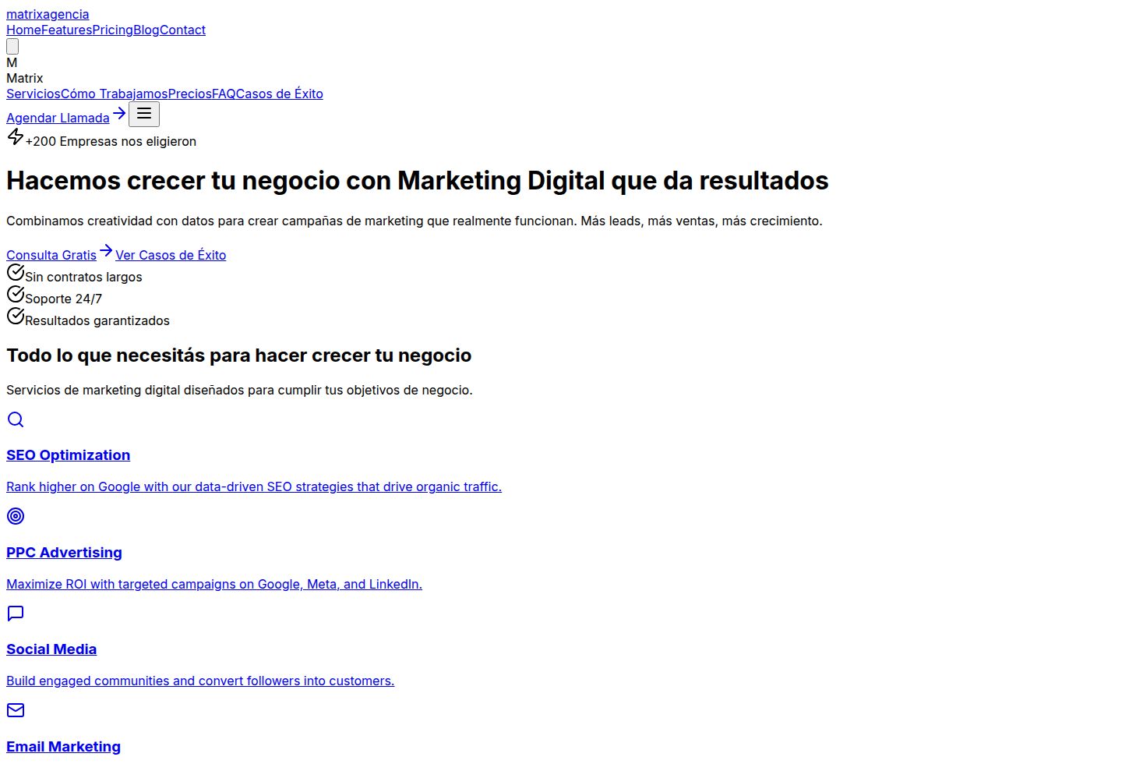Click the lightning bolt icon near the top
The image size is (1122, 764).
[x=15, y=136]
